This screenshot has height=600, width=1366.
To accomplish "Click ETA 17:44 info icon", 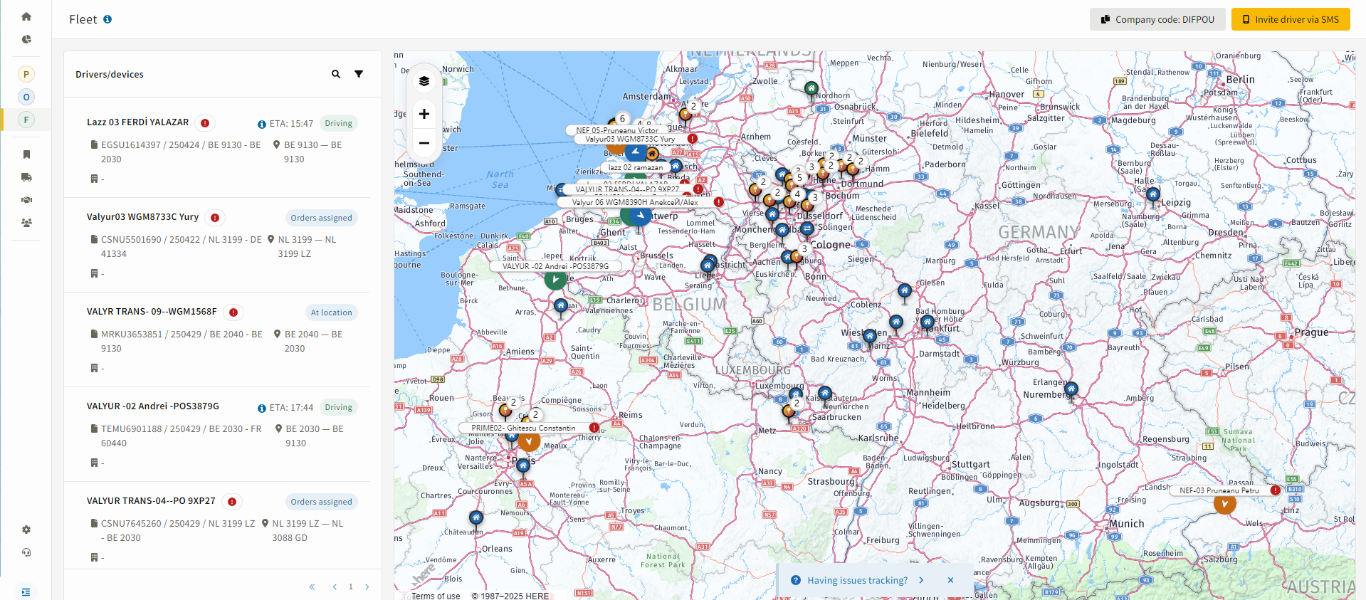I will coord(262,409).
